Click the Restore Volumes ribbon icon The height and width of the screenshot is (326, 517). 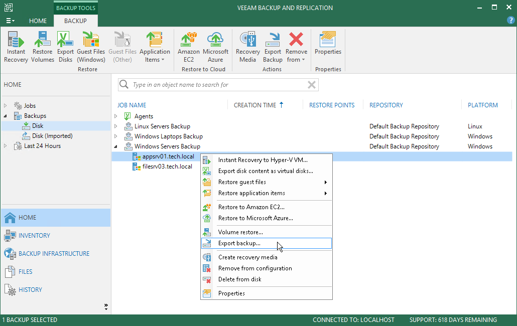click(x=43, y=47)
